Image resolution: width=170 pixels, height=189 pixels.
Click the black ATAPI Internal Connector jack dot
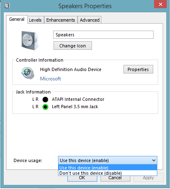point(45,100)
